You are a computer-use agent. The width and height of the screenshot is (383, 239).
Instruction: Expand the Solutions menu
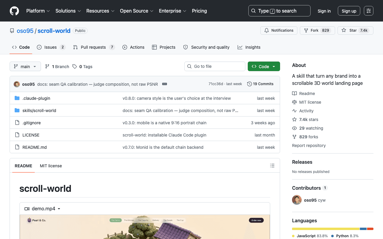68,11
